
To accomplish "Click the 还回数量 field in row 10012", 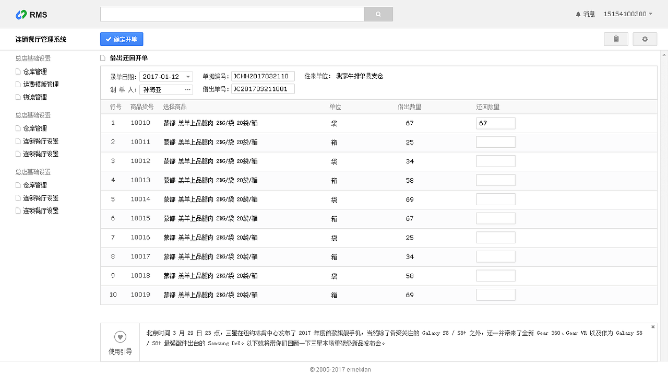I will pyautogui.click(x=496, y=161).
